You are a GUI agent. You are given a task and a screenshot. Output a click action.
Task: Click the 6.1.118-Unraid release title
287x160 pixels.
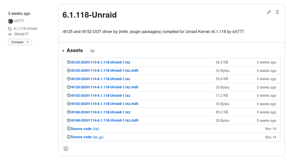click(90, 15)
